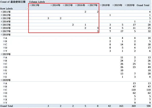Select the 'Count of 最後使用日期' header cell
The width and height of the screenshot is (152, 108).
point(13,2)
